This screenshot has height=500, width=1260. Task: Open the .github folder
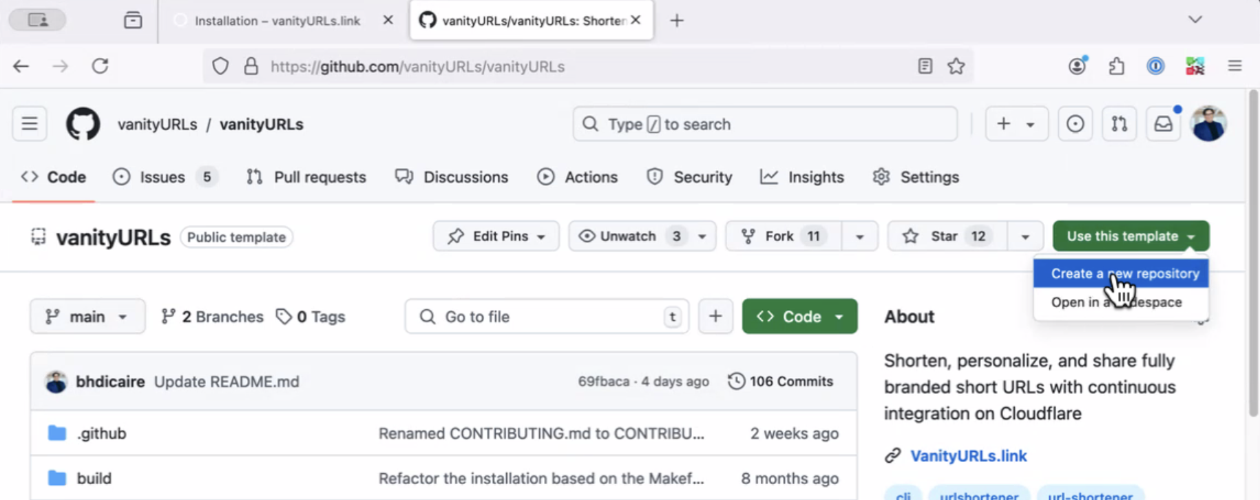point(101,433)
